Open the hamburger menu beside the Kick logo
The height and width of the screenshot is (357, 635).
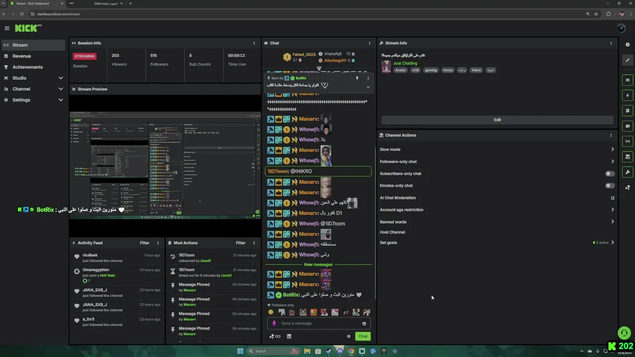coord(6,28)
